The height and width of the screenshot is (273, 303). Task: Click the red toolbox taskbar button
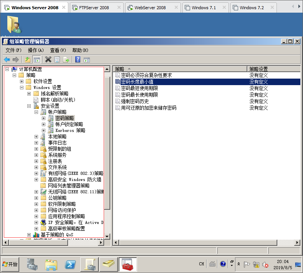click(x=127, y=264)
